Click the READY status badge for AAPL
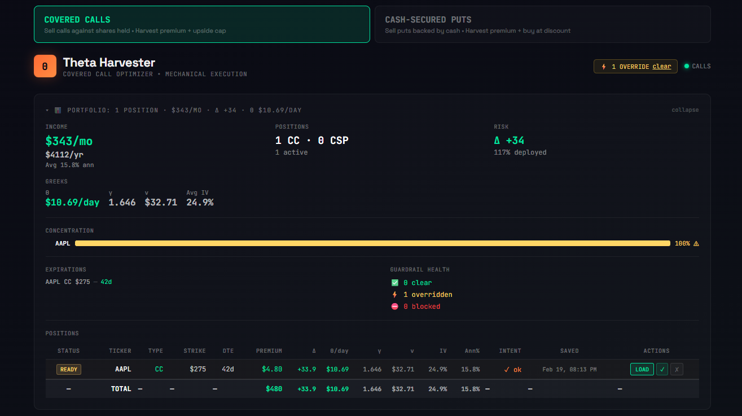Image resolution: width=742 pixels, height=416 pixels. [69, 369]
